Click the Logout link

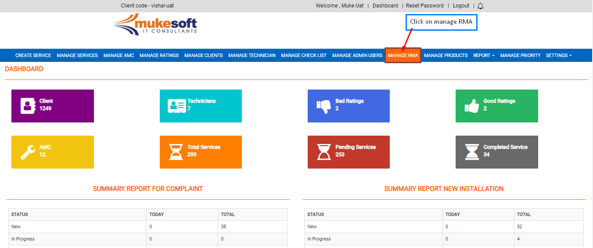click(461, 6)
